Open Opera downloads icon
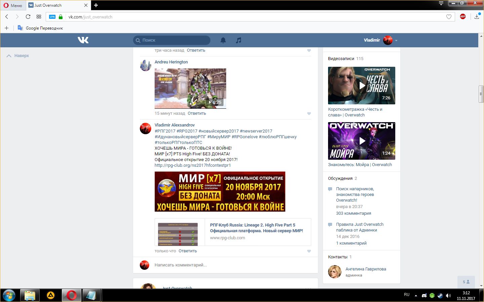Image resolution: width=484 pixels, height=302 pixels. coord(477,16)
